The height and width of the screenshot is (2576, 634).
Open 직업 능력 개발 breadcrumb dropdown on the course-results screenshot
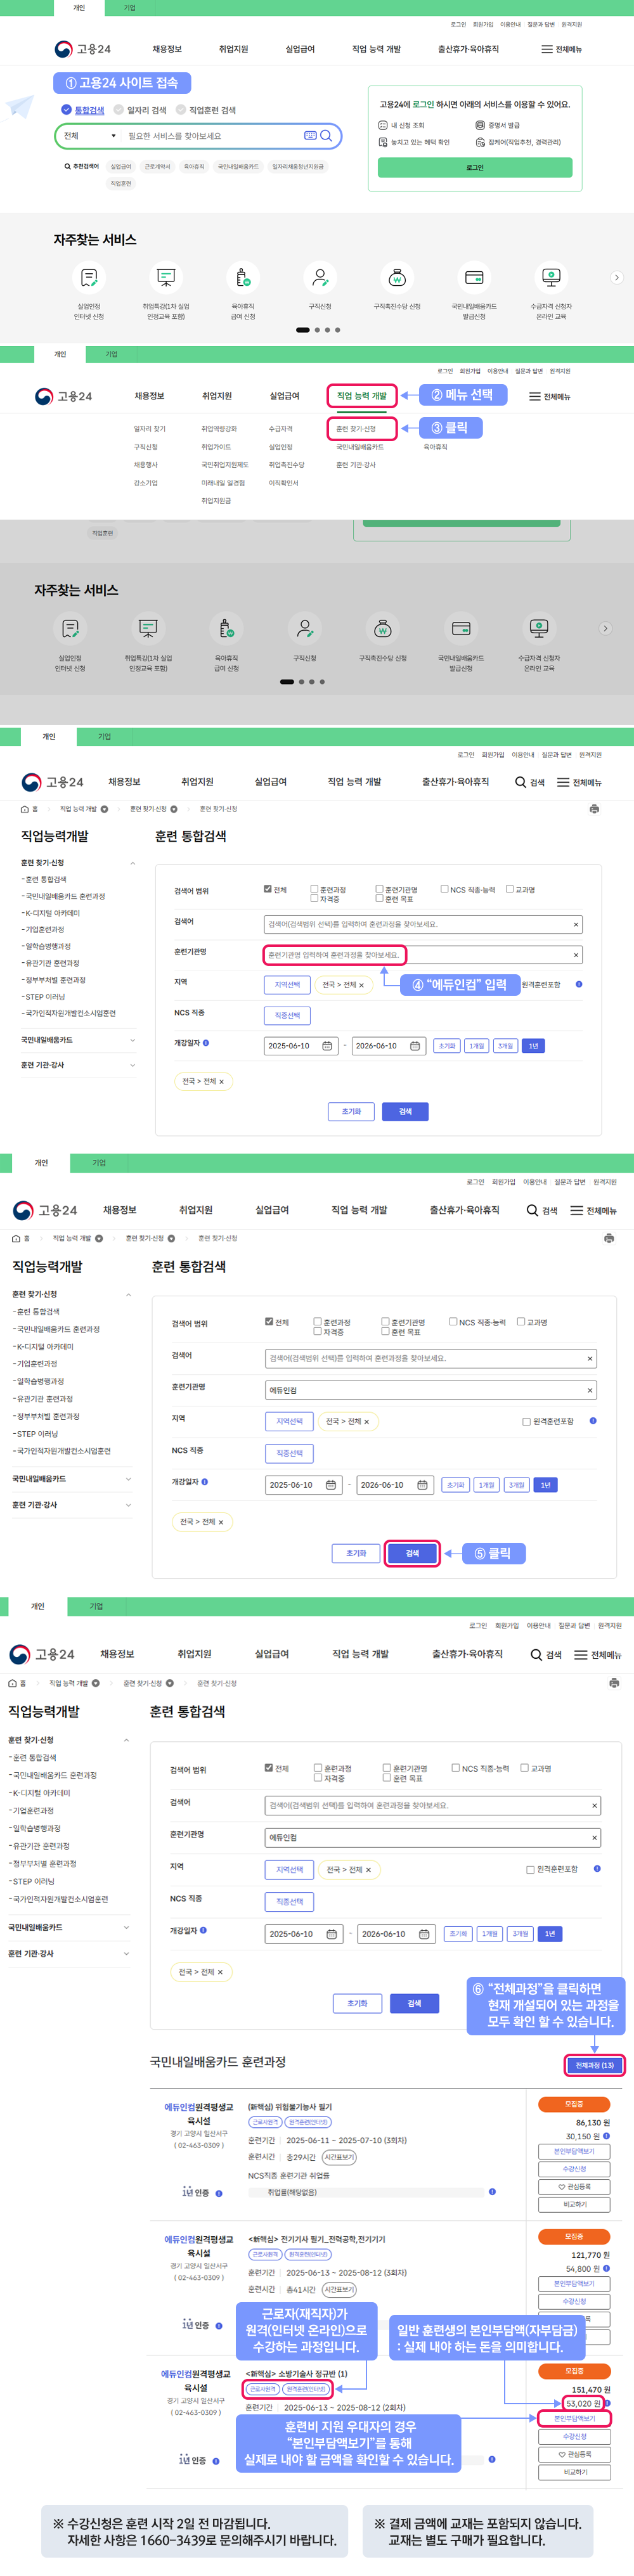(x=96, y=1683)
